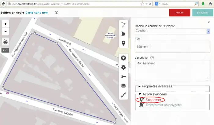The width and height of the screenshot is (214, 125).
Task: Zoom in on the map
Action: (6, 24)
